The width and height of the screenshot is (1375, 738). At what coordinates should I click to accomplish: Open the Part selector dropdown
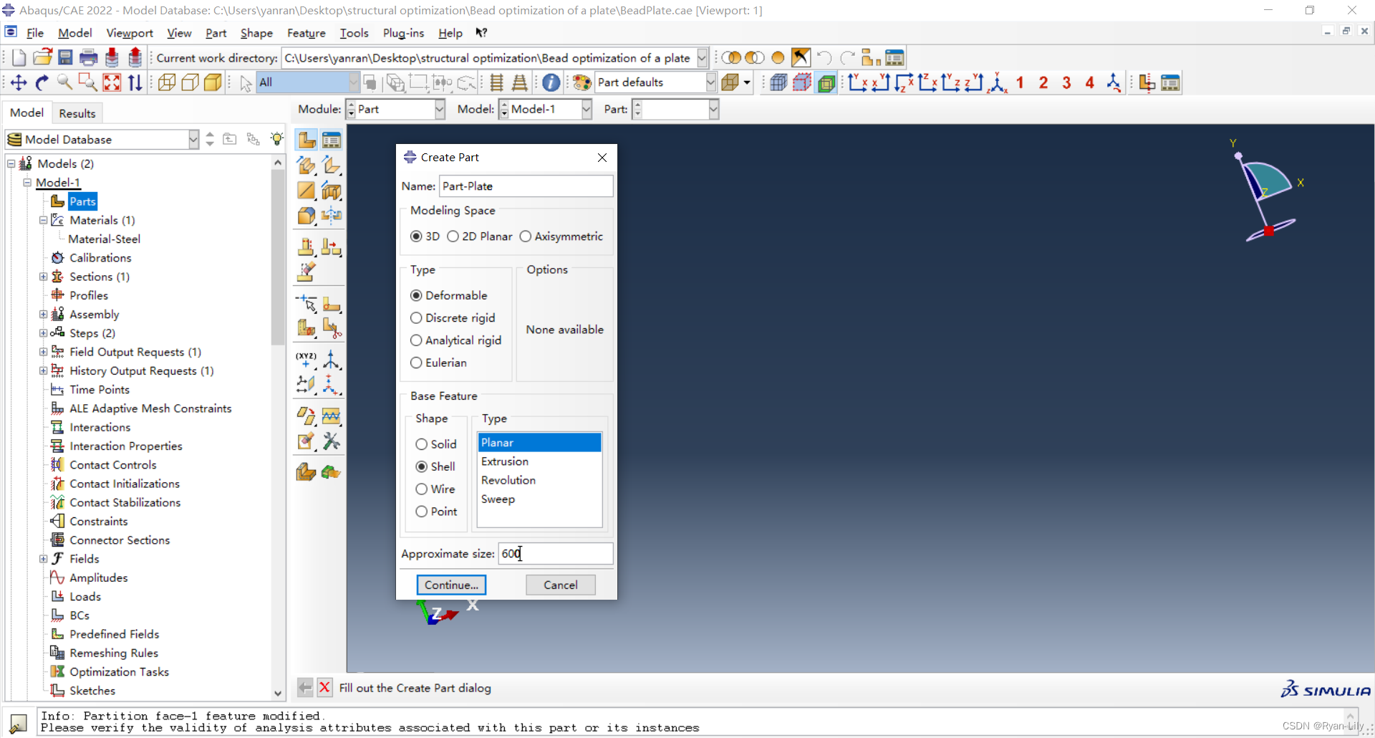(713, 110)
